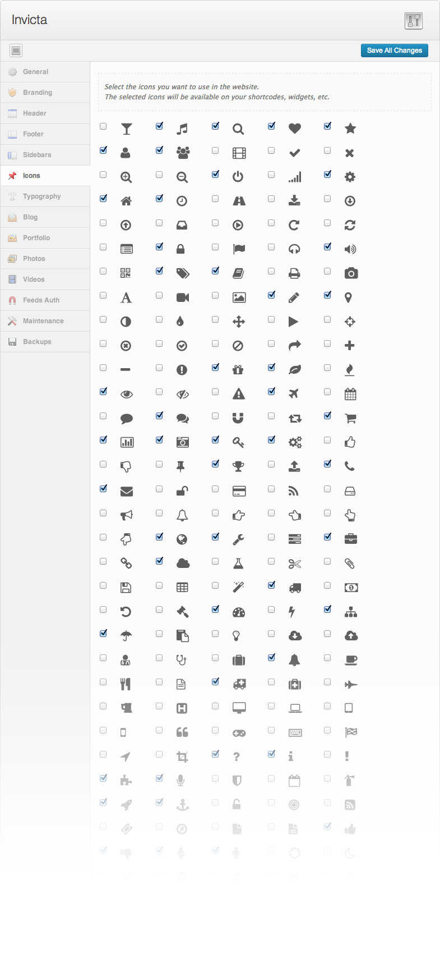Switch to the Videos tab
The width and height of the screenshot is (440, 958).
point(45,279)
